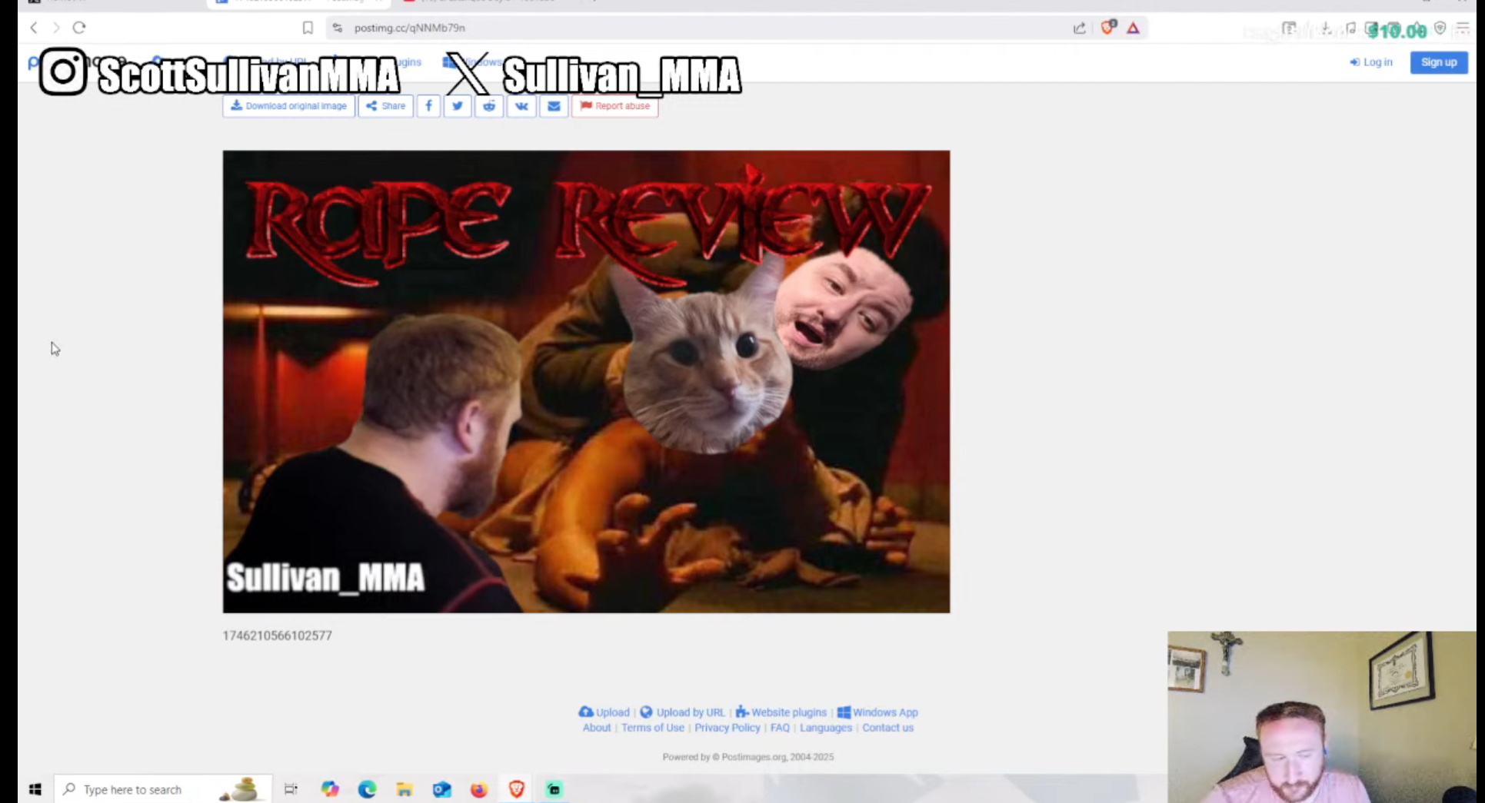Launch Firefox from taskbar

[479, 789]
